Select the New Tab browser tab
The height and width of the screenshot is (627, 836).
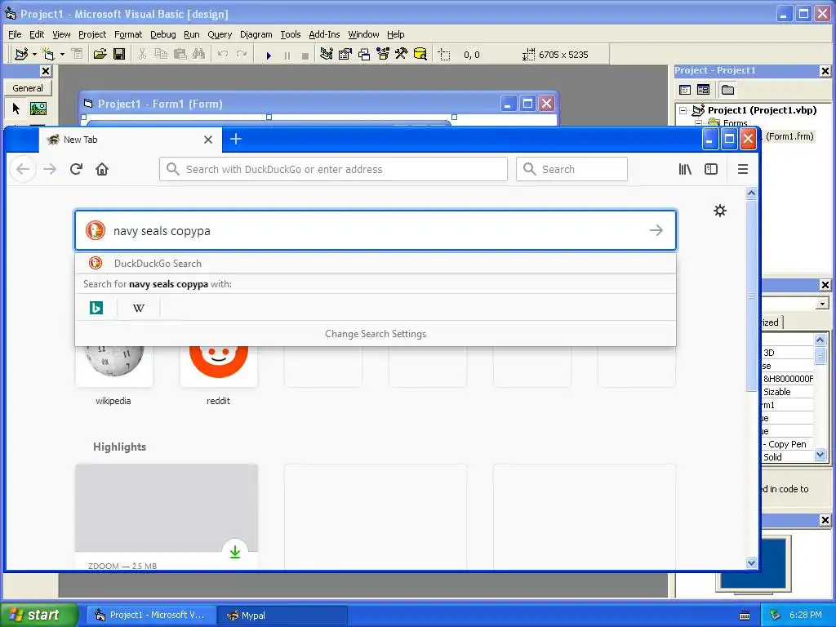pos(130,140)
